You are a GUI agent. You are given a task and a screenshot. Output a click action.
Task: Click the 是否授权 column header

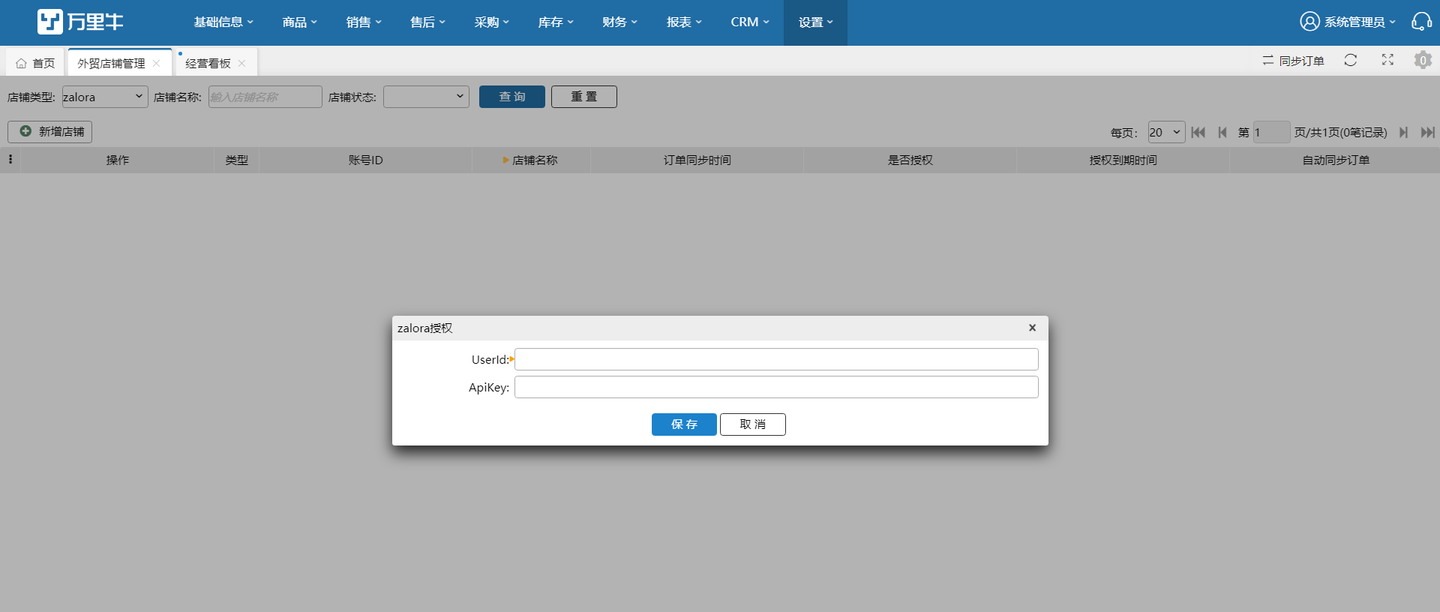click(910, 160)
